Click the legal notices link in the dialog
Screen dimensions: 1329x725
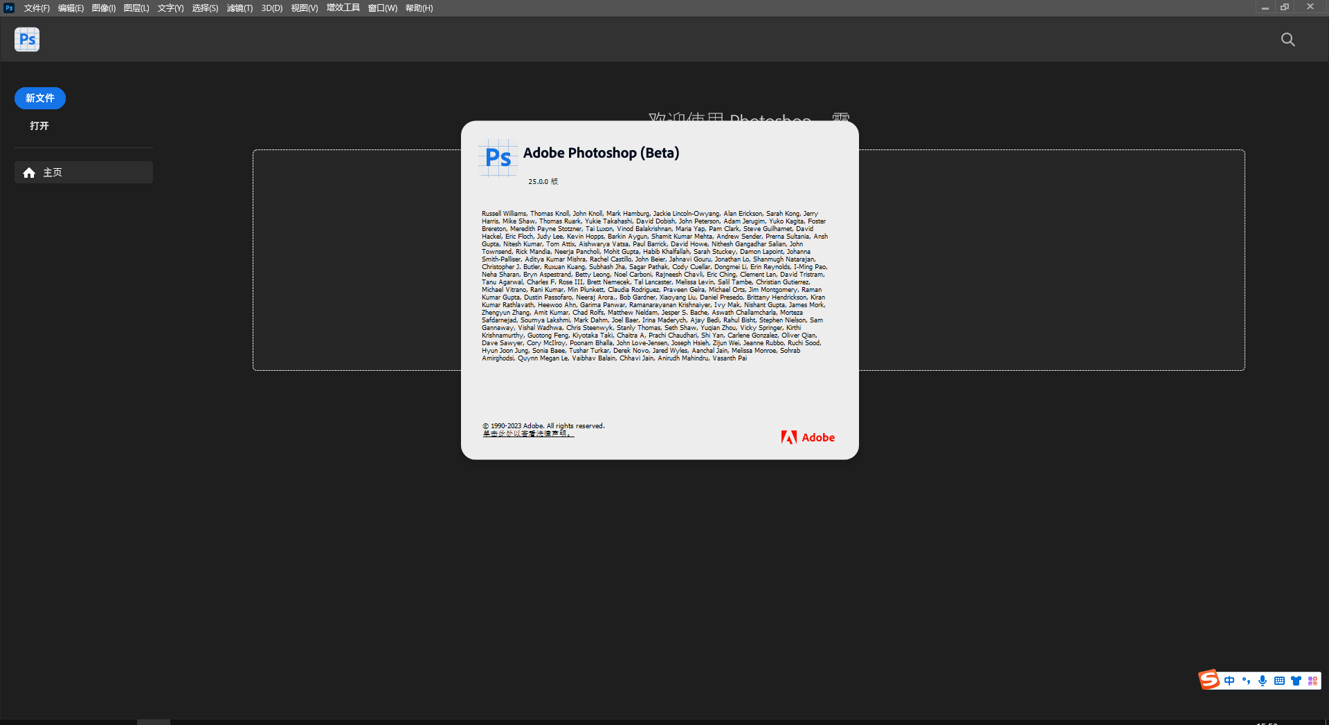point(527,433)
